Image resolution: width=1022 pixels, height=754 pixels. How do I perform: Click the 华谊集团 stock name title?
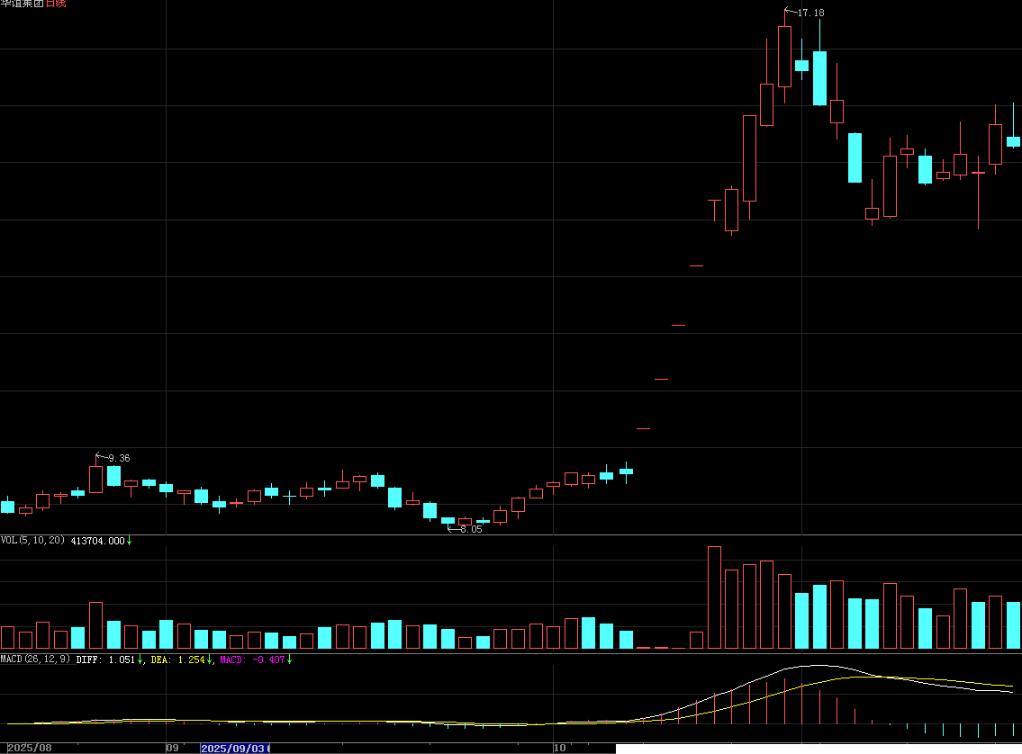23,4
